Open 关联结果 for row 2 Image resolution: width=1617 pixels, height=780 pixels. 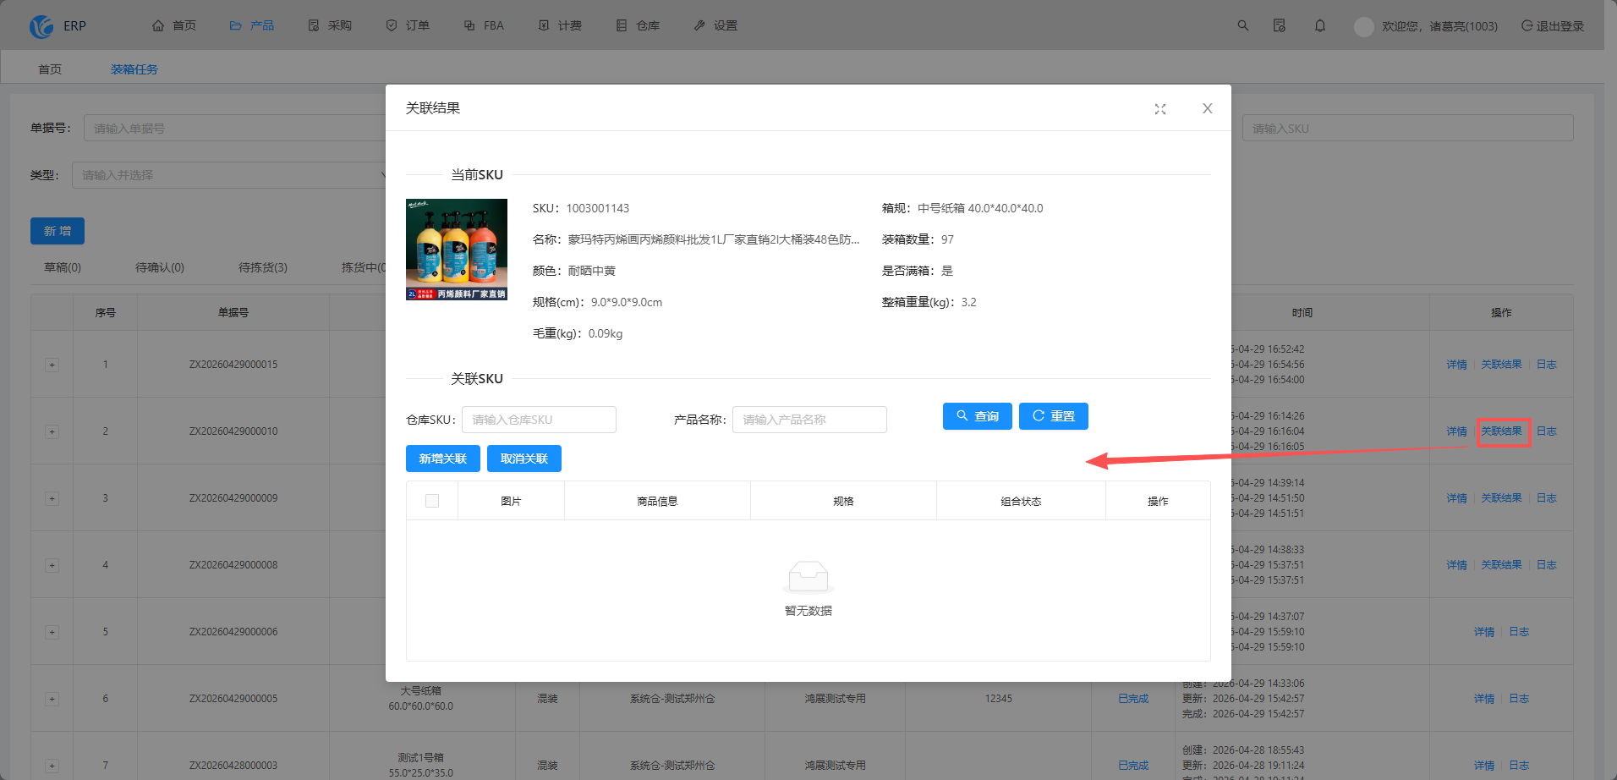(x=1501, y=431)
